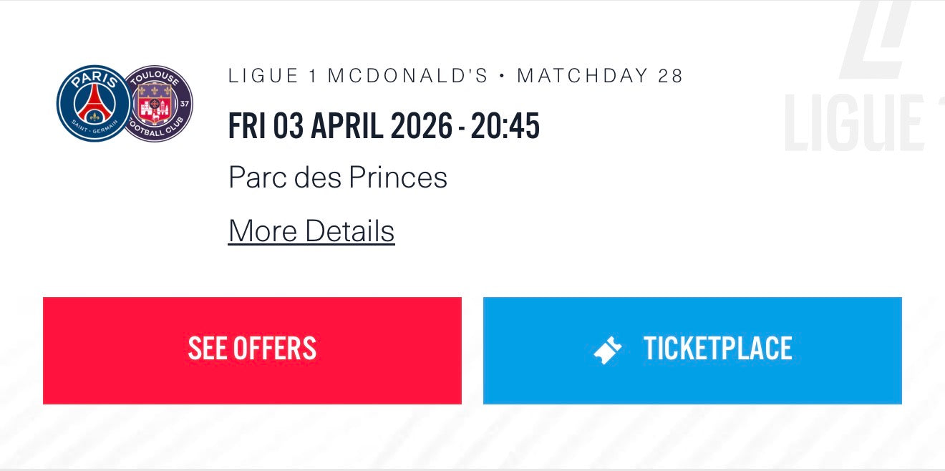Click the Toulouse Football Club crest
This screenshot has width=945, height=471.
tap(159, 104)
